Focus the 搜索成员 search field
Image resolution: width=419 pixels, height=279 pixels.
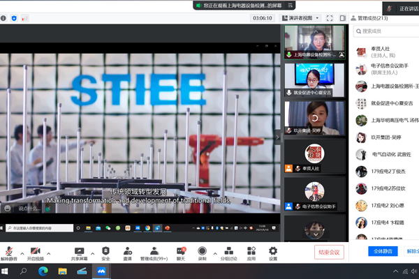coord(386,31)
